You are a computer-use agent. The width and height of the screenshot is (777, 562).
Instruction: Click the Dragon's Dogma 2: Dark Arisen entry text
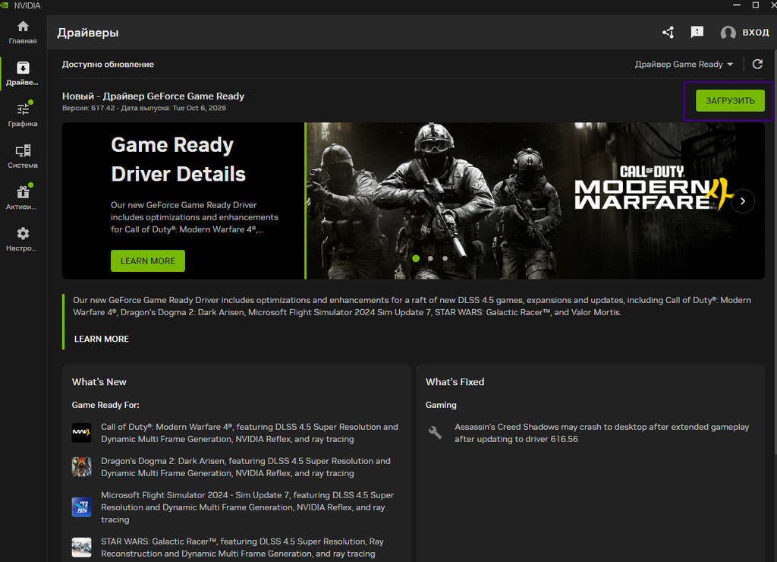pos(246,467)
